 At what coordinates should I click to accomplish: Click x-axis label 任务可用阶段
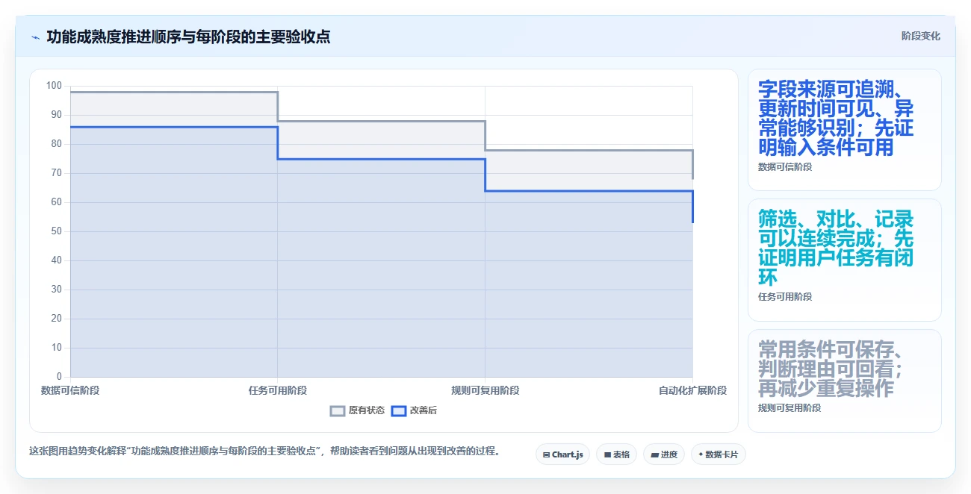(x=278, y=390)
